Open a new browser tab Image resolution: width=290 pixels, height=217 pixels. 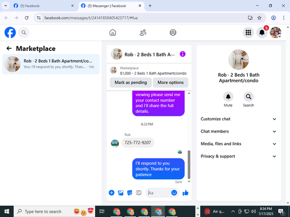point(150,6)
